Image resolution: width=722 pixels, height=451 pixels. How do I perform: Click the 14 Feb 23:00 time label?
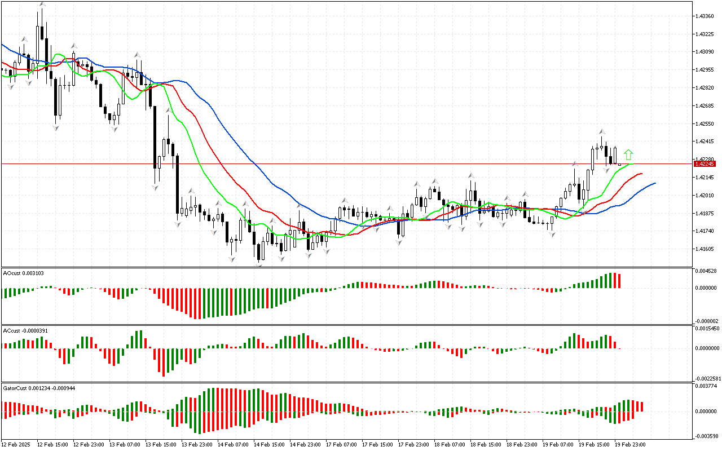point(304,445)
